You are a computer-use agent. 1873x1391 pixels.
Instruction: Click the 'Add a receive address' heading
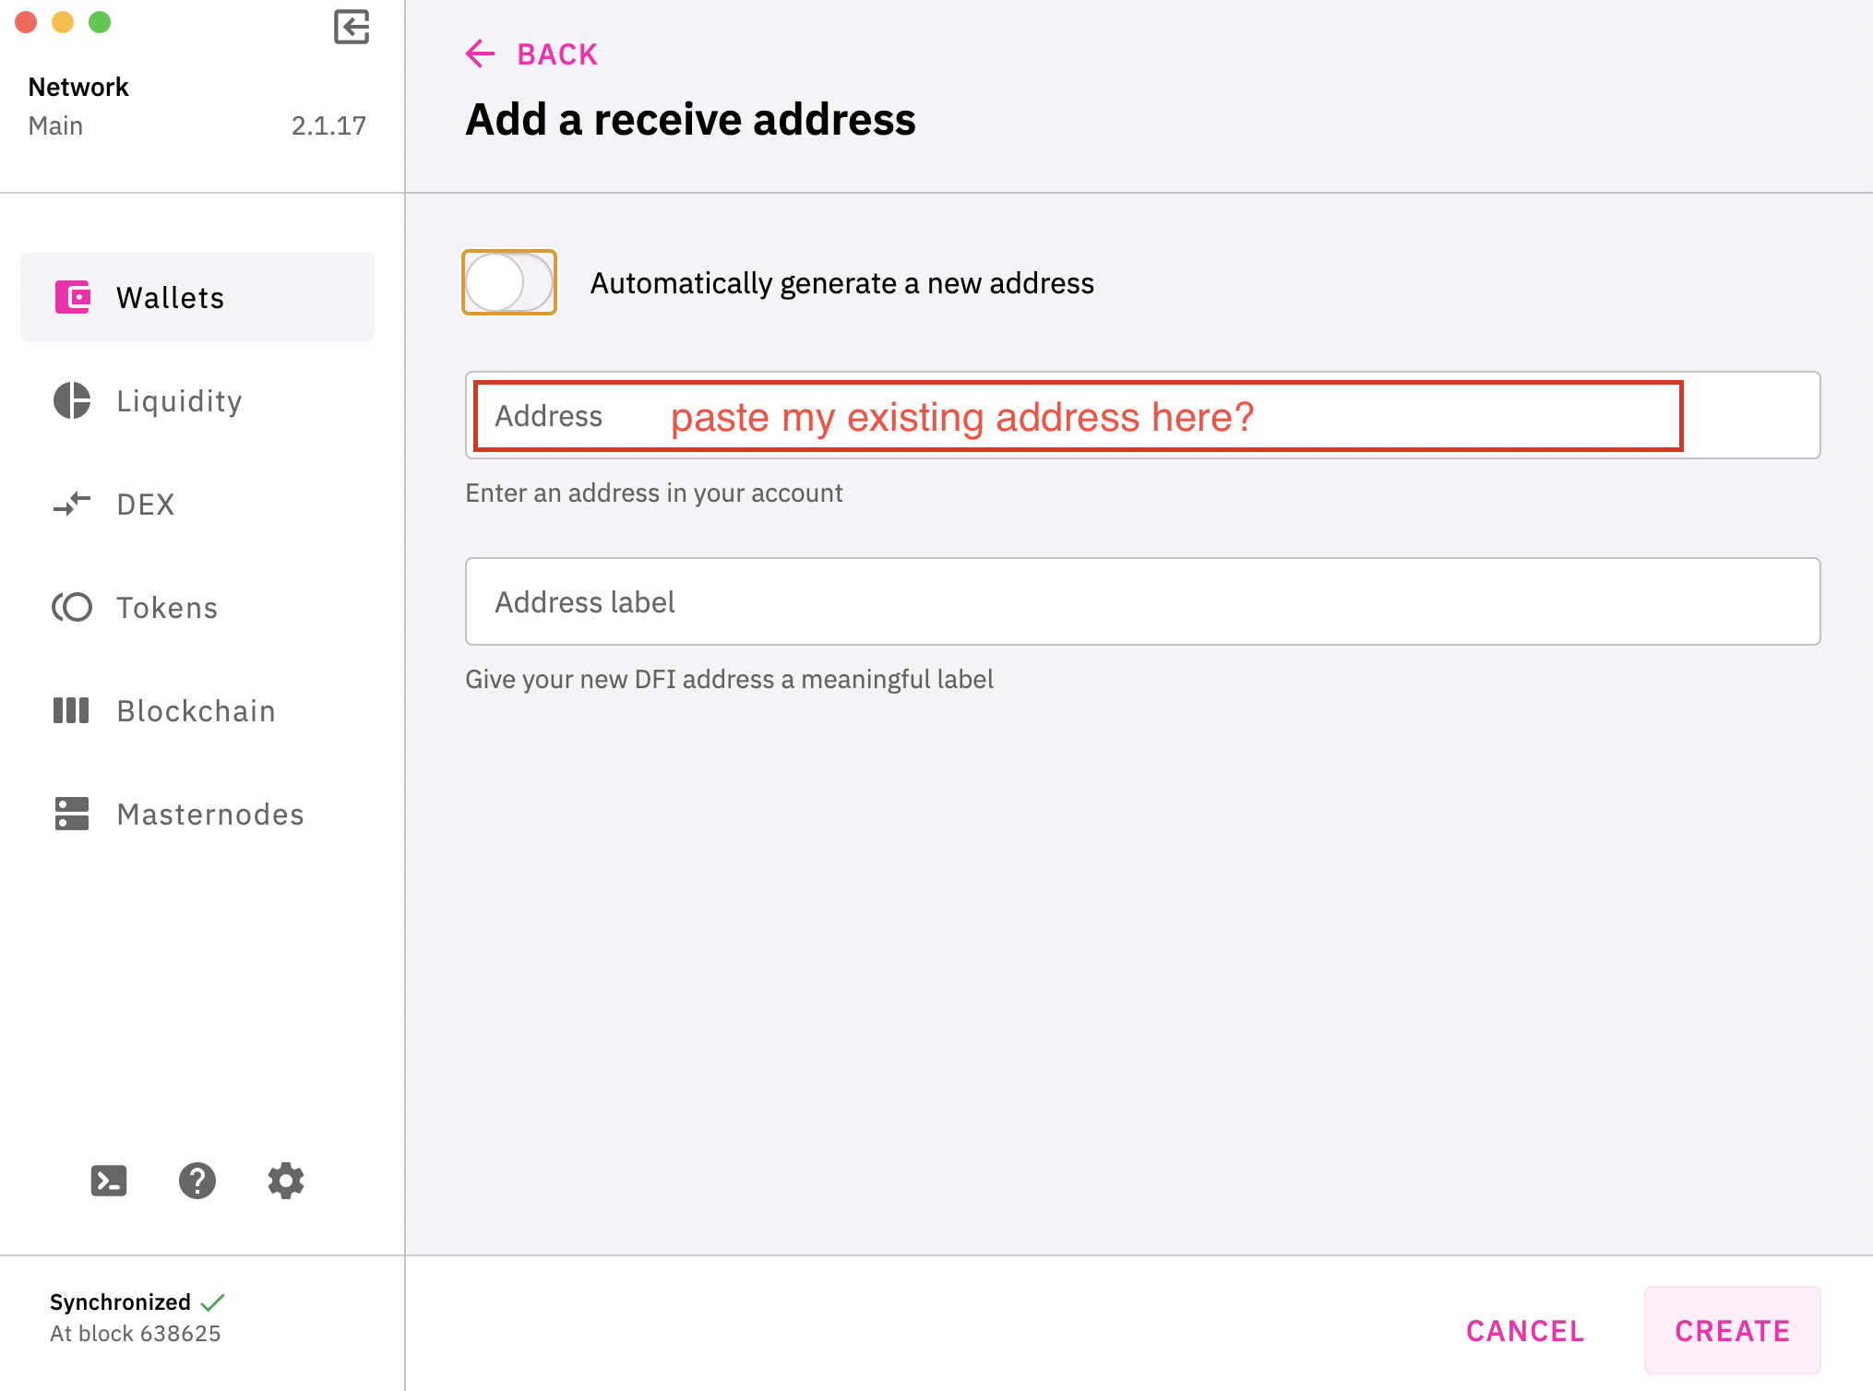click(690, 119)
